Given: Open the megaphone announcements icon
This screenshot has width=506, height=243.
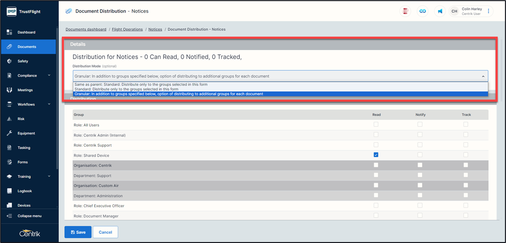Looking at the screenshot, I should pyautogui.click(x=440, y=11).
